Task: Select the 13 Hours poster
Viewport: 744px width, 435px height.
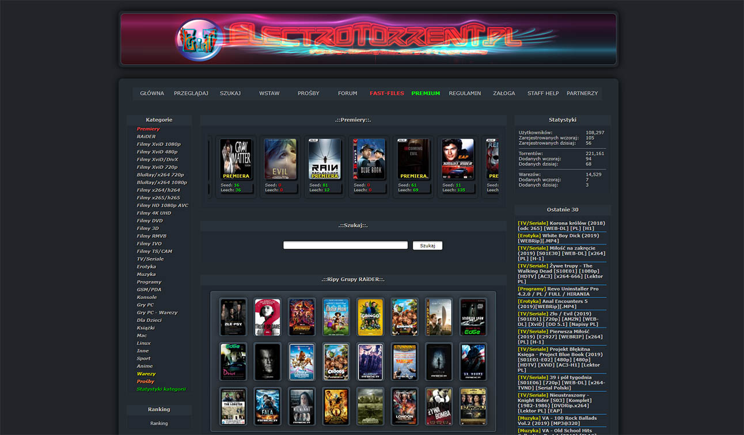Action: 473,362
